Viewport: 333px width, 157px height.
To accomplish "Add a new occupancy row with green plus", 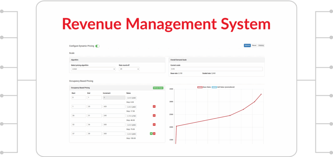I will pos(151,134).
